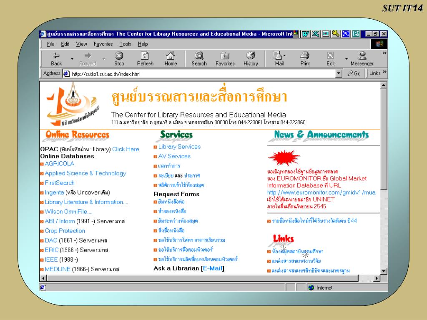Click the red starburst new-item graphic

(284, 157)
